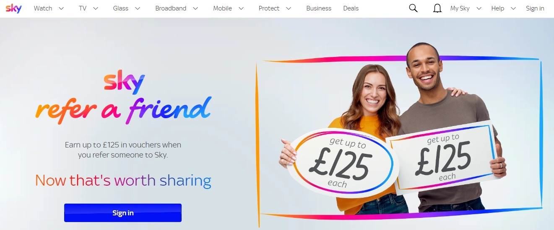This screenshot has width=554, height=230.
Task: Expand the Broadband menu chevron
Action: [x=195, y=8]
